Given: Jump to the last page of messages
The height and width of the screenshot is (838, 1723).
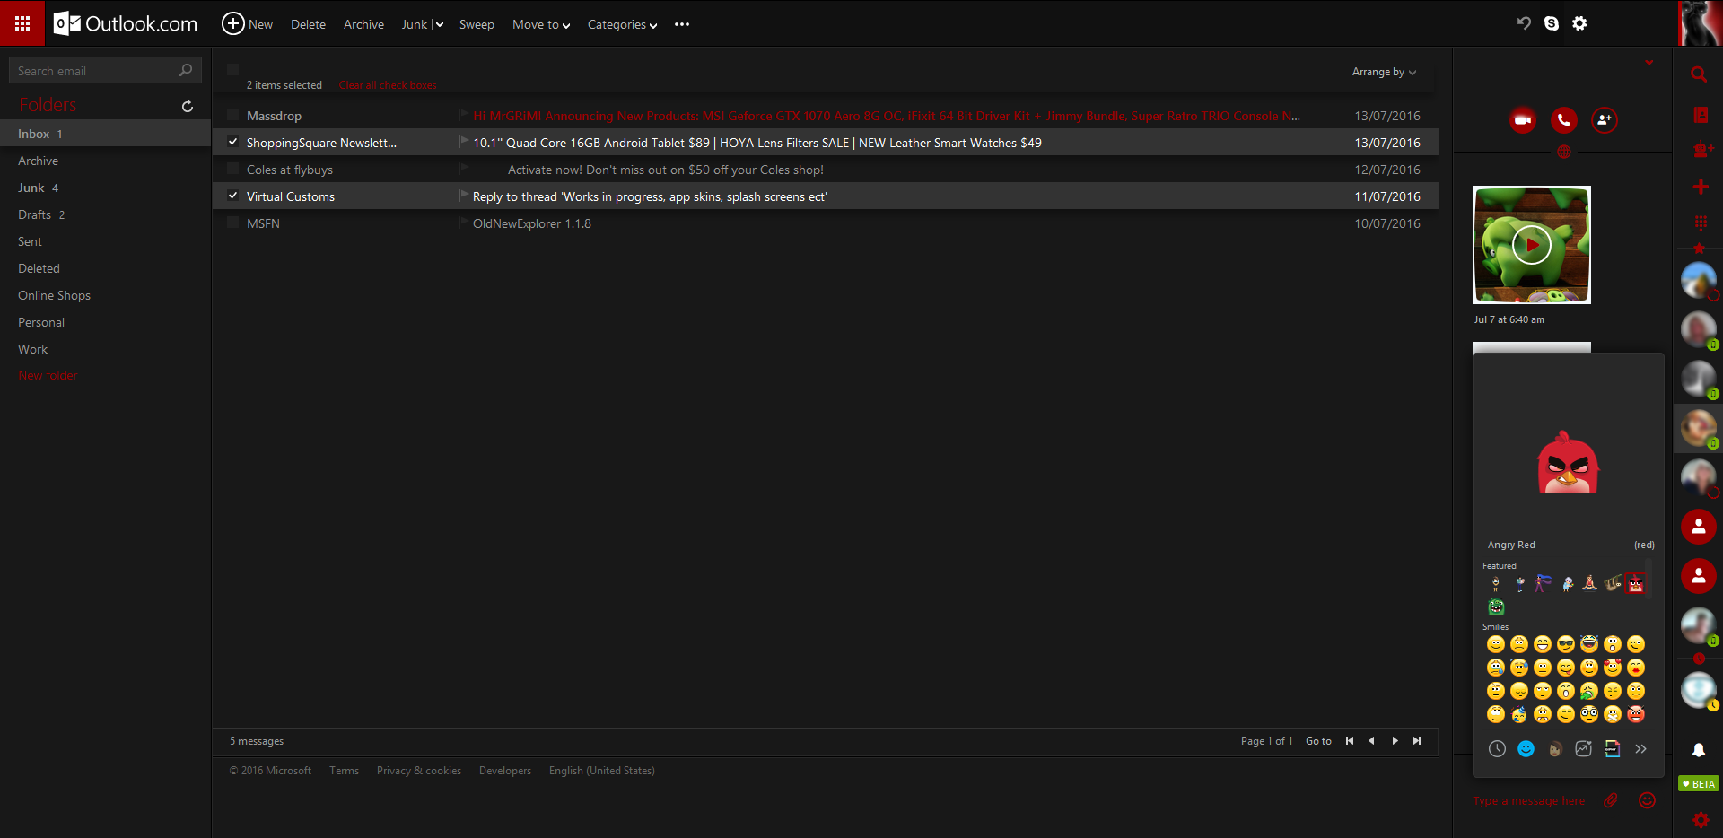Looking at the screenshot, I should click(x=1417, y=740).
